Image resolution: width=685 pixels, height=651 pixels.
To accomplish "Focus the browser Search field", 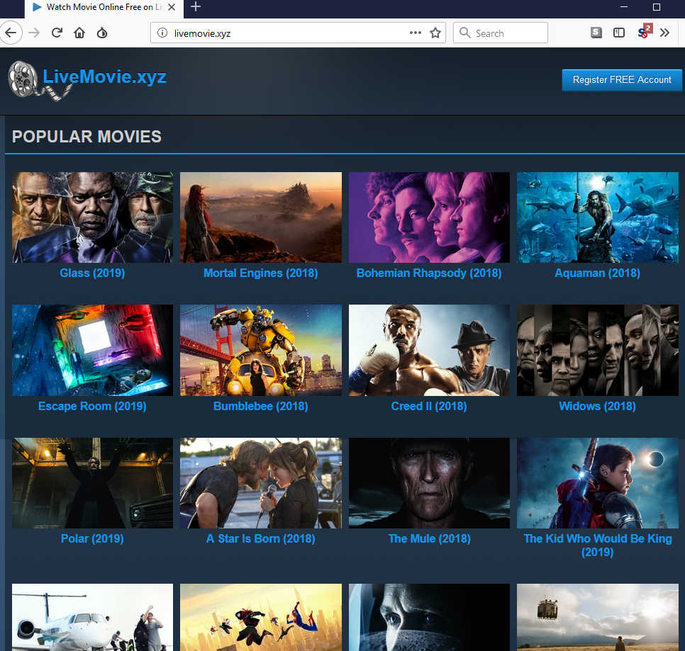I will (501, 33).
